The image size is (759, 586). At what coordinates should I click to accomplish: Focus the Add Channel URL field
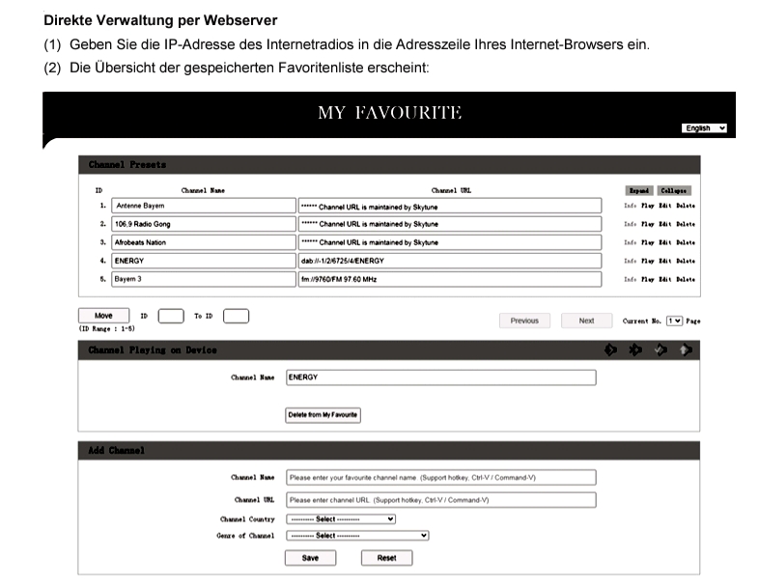click(440, 500)
